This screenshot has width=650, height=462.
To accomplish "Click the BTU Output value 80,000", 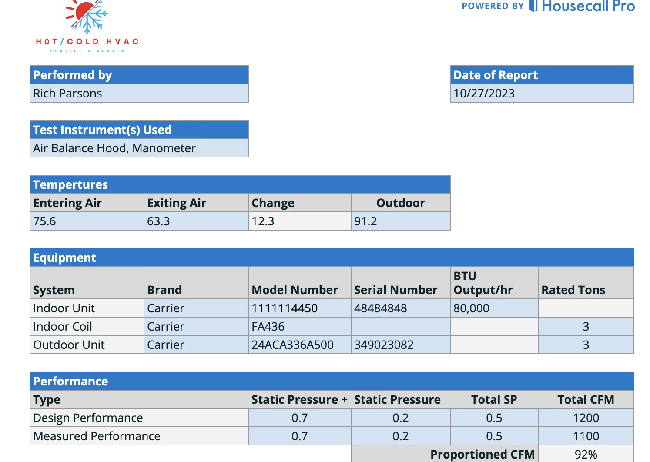I will point(494,308).
